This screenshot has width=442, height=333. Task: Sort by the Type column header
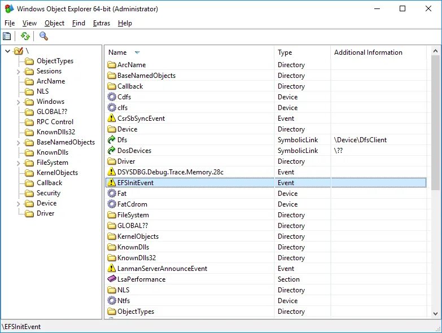pos(302,52)
